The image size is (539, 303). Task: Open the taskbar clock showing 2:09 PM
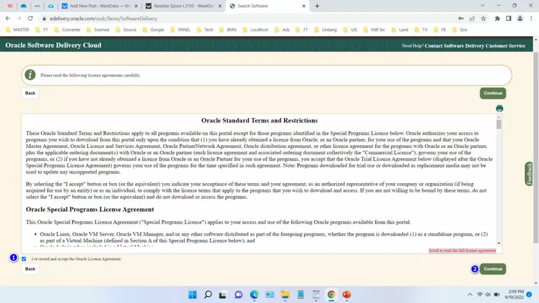[x=514, y=295]
